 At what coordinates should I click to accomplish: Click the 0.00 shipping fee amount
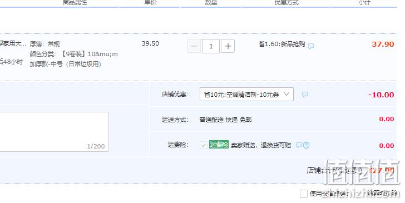pos(387,119)
